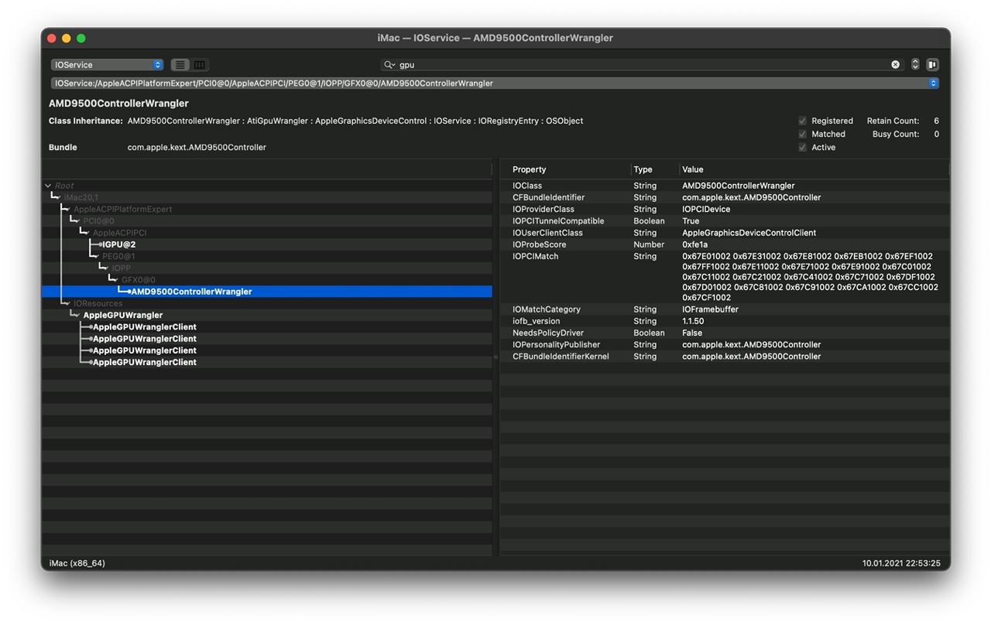Select the last AppleGPUWranglerClient entry
991x625 pixels.
(145, 362)
